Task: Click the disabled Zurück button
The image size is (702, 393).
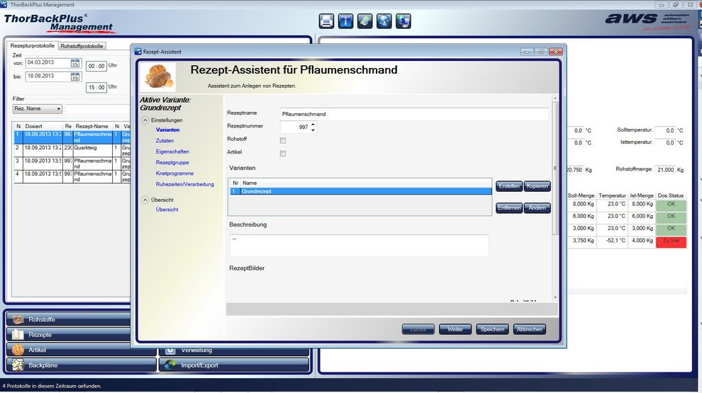Action: click(418, 329)
